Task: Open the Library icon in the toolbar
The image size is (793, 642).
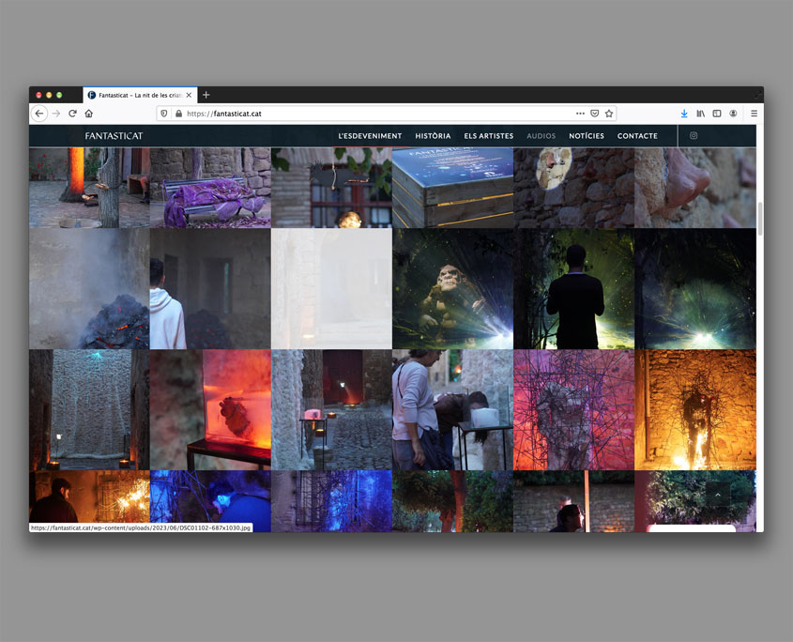Action: coord(700,114)
